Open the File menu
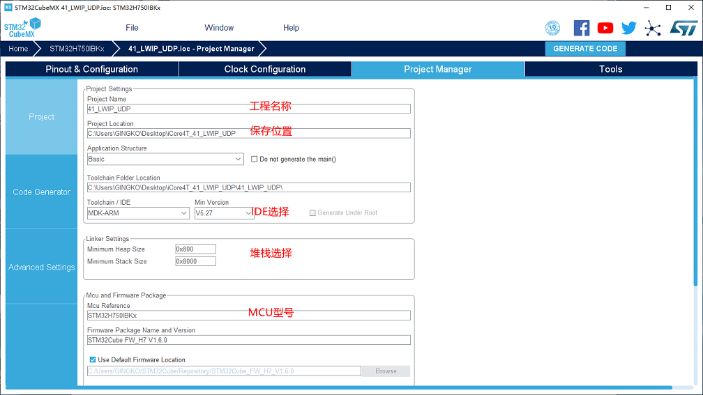The width and height of the screenshot is (703, 395). click(132, 28)
